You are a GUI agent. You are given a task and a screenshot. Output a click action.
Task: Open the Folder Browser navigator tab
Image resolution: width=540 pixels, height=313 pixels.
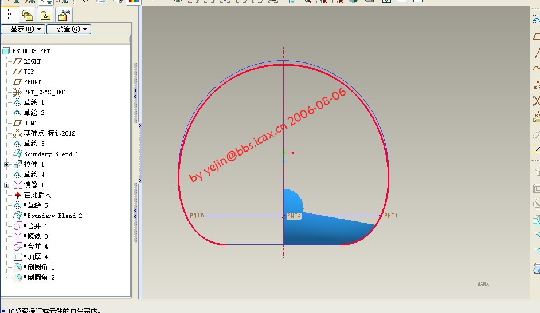(28, 15)
